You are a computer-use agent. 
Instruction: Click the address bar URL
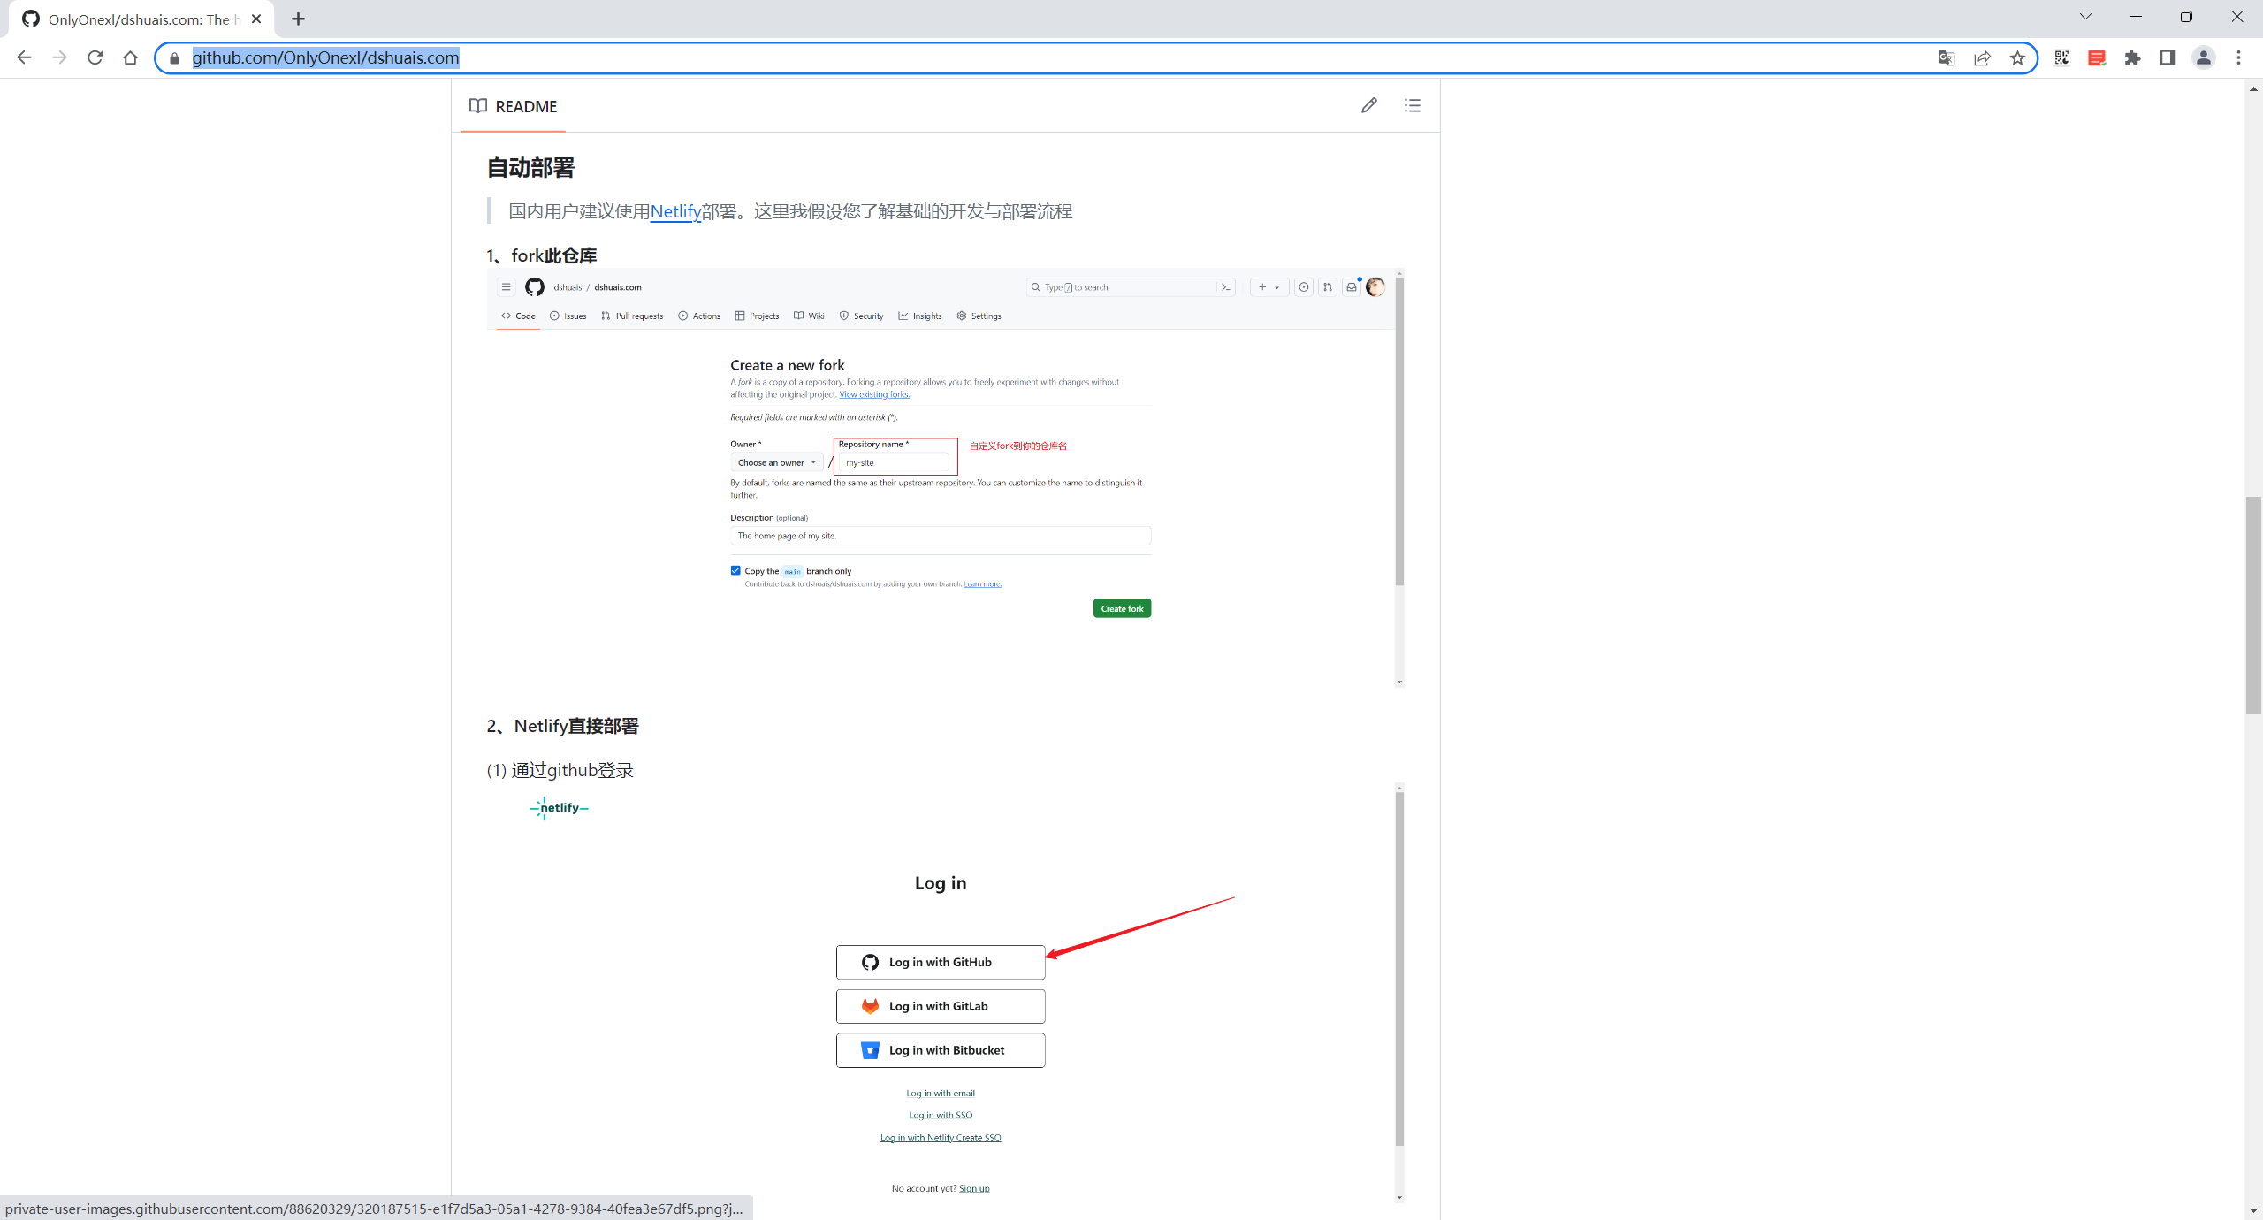[325, 57]
